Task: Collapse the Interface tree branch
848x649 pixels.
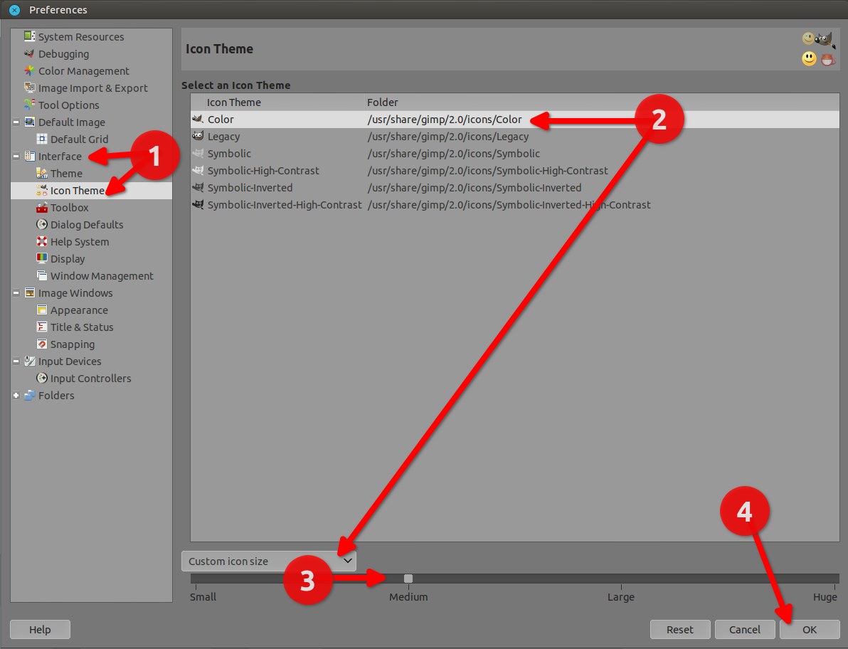Action: (x=16, y=157)
